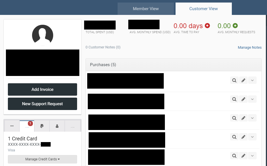The height and width of the screenshot is (166, 267).
Task: View the fifth purchase with magnifier icon
Action: [234, 156]
